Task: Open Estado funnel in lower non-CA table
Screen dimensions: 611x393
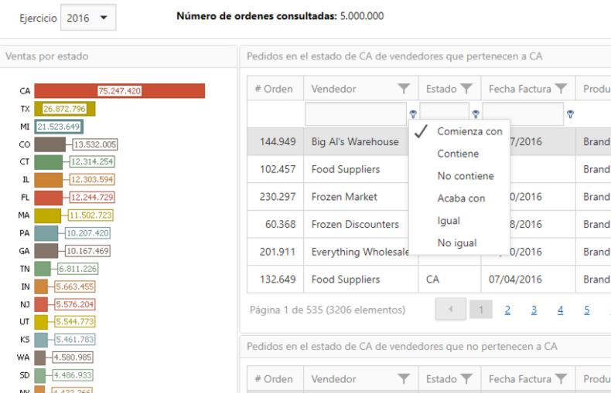Action: point(466,378)
